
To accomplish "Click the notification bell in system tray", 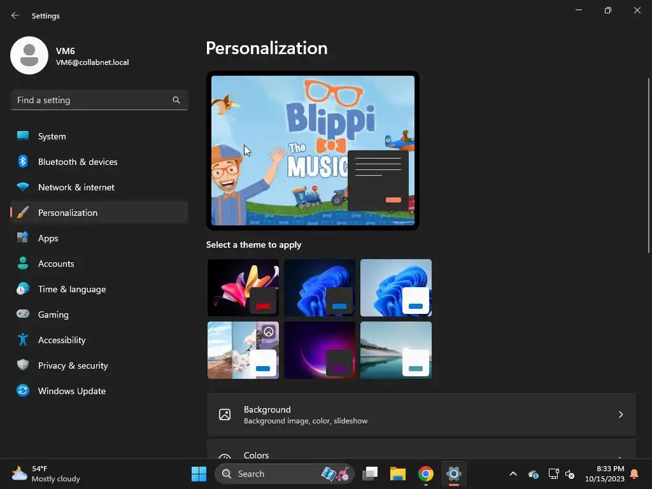I will click(634, 474).
